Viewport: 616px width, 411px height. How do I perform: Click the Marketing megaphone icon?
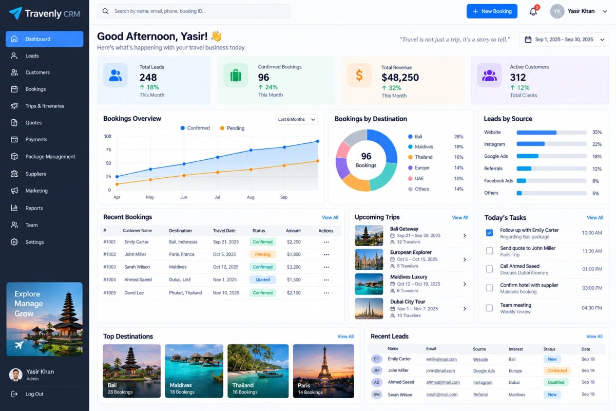point(14,191)
